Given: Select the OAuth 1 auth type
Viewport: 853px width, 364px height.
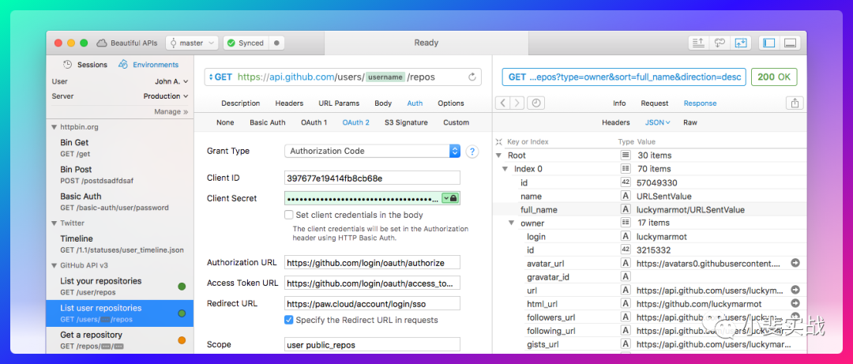Looking at the screenshot, I should [x=314, y=122].
